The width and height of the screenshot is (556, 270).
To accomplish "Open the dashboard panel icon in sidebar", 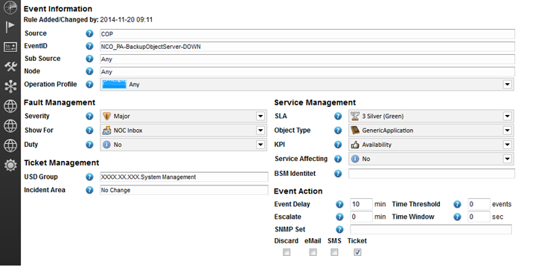I will 10,47.
